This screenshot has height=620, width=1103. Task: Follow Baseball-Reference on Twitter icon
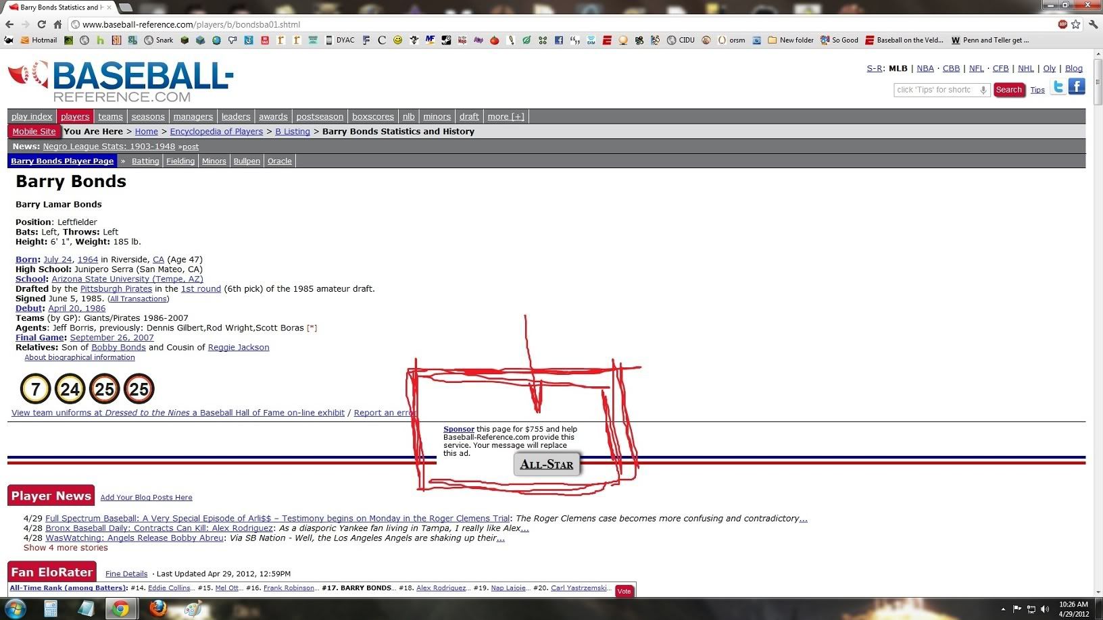click(1058, 87)
